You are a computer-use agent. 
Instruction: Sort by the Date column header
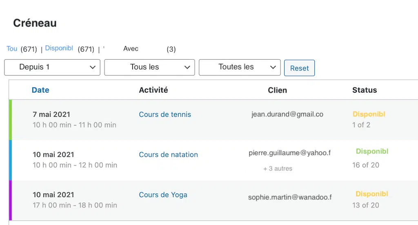[x=40, y=90]
